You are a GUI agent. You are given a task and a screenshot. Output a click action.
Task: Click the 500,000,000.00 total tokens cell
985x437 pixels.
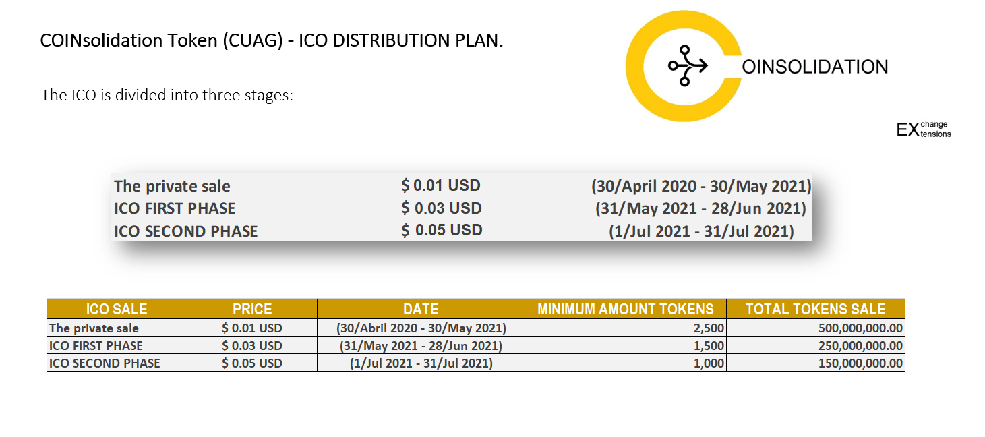[816, 328]
